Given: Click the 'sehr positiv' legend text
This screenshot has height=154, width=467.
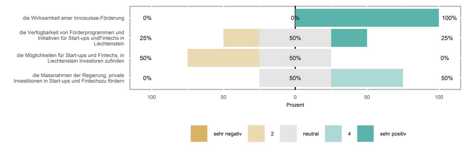Looking at the screenshot, I should pos(393,134).
